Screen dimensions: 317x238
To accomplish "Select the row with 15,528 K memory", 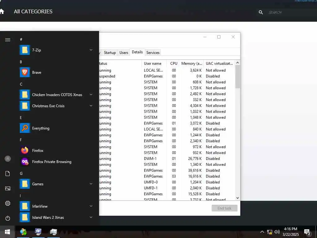I will (167, 194).
